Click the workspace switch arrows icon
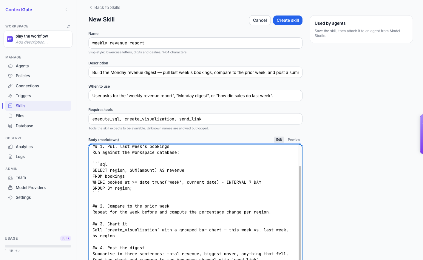 pos(69,26)
